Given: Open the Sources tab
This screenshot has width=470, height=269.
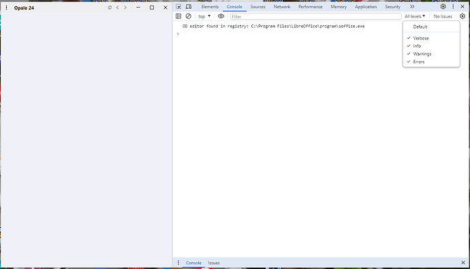Looking at the screenshot, I should coord(257,7).
